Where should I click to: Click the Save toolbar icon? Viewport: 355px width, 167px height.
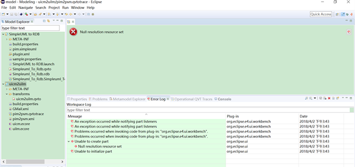(12, 14)
